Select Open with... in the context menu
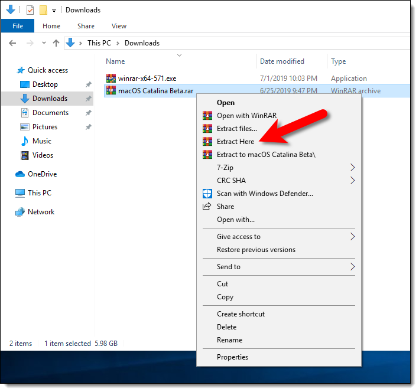 point(279,220)
